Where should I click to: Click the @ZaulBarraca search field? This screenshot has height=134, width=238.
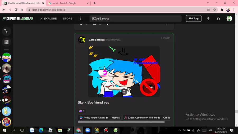(x=135, y=19)
